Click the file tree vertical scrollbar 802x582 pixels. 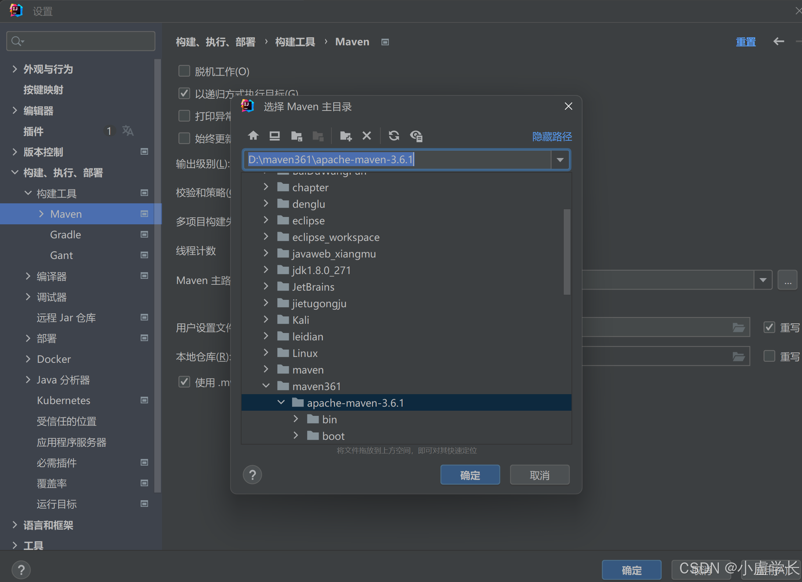tap(567, 252)
